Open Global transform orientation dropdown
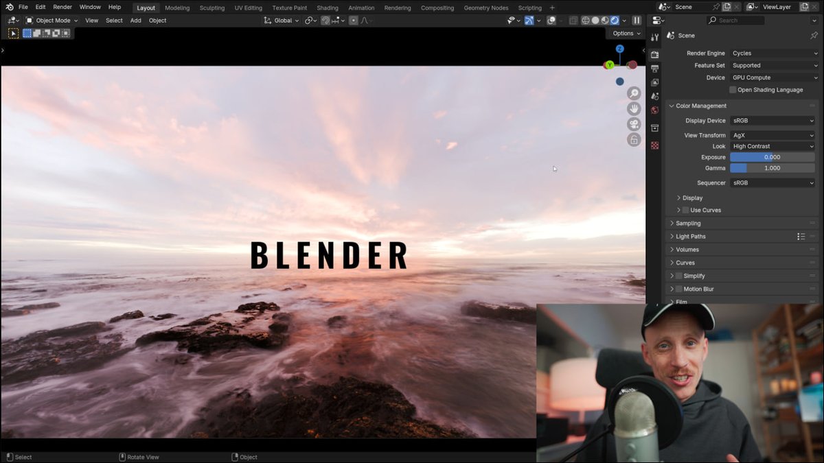The image size is (824, 463). tap(282, 21)
